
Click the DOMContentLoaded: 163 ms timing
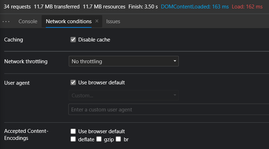pyautogui.click(x=195, y=7)
